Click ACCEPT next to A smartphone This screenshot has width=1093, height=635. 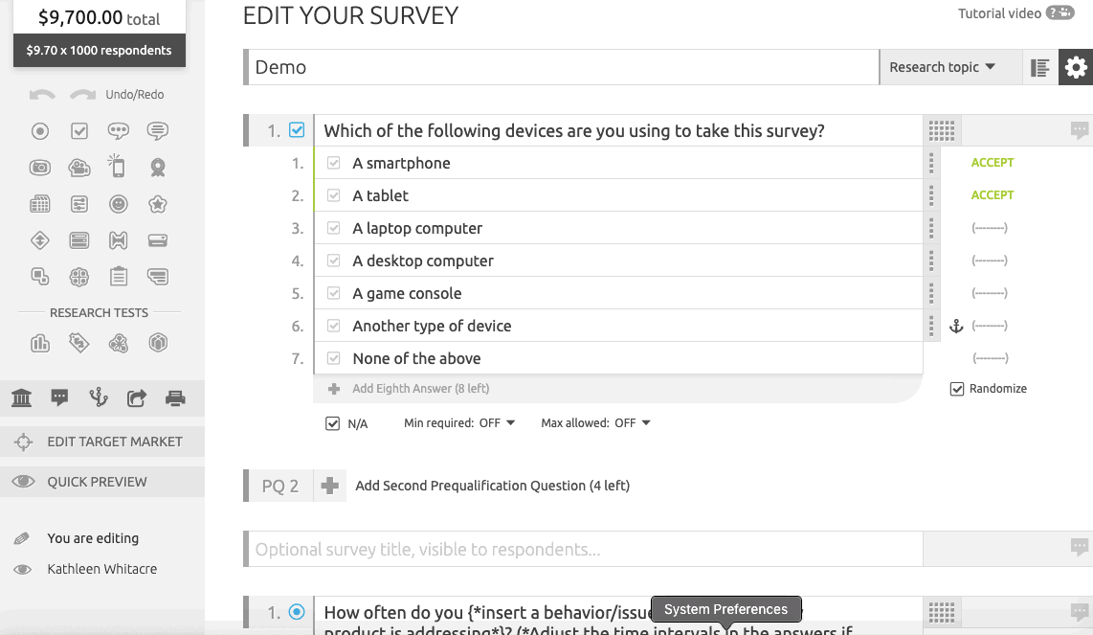click(x=992, y=163)
